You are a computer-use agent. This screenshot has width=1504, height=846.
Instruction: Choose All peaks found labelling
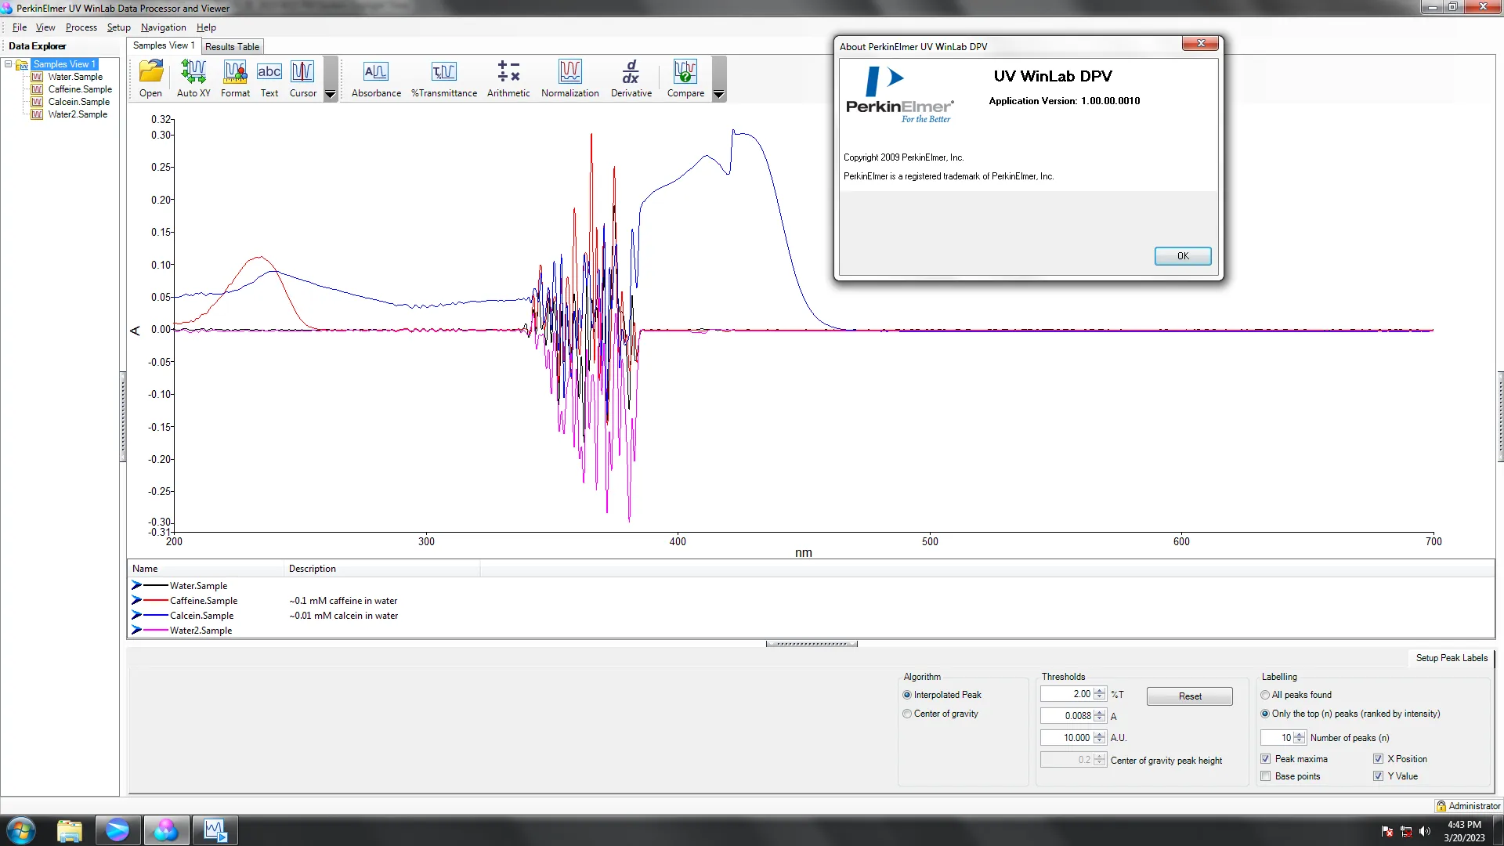[x=1265, y=695]
